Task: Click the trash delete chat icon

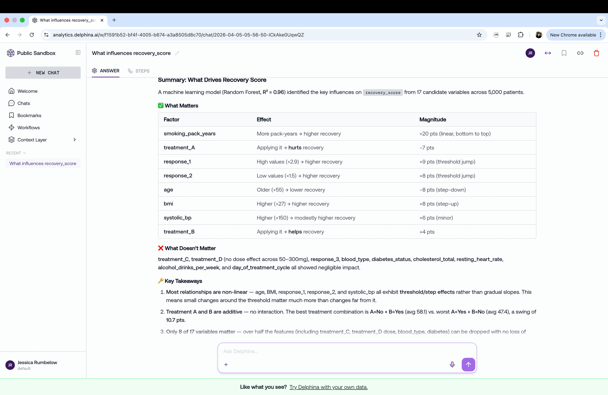Action: (596, 53)
